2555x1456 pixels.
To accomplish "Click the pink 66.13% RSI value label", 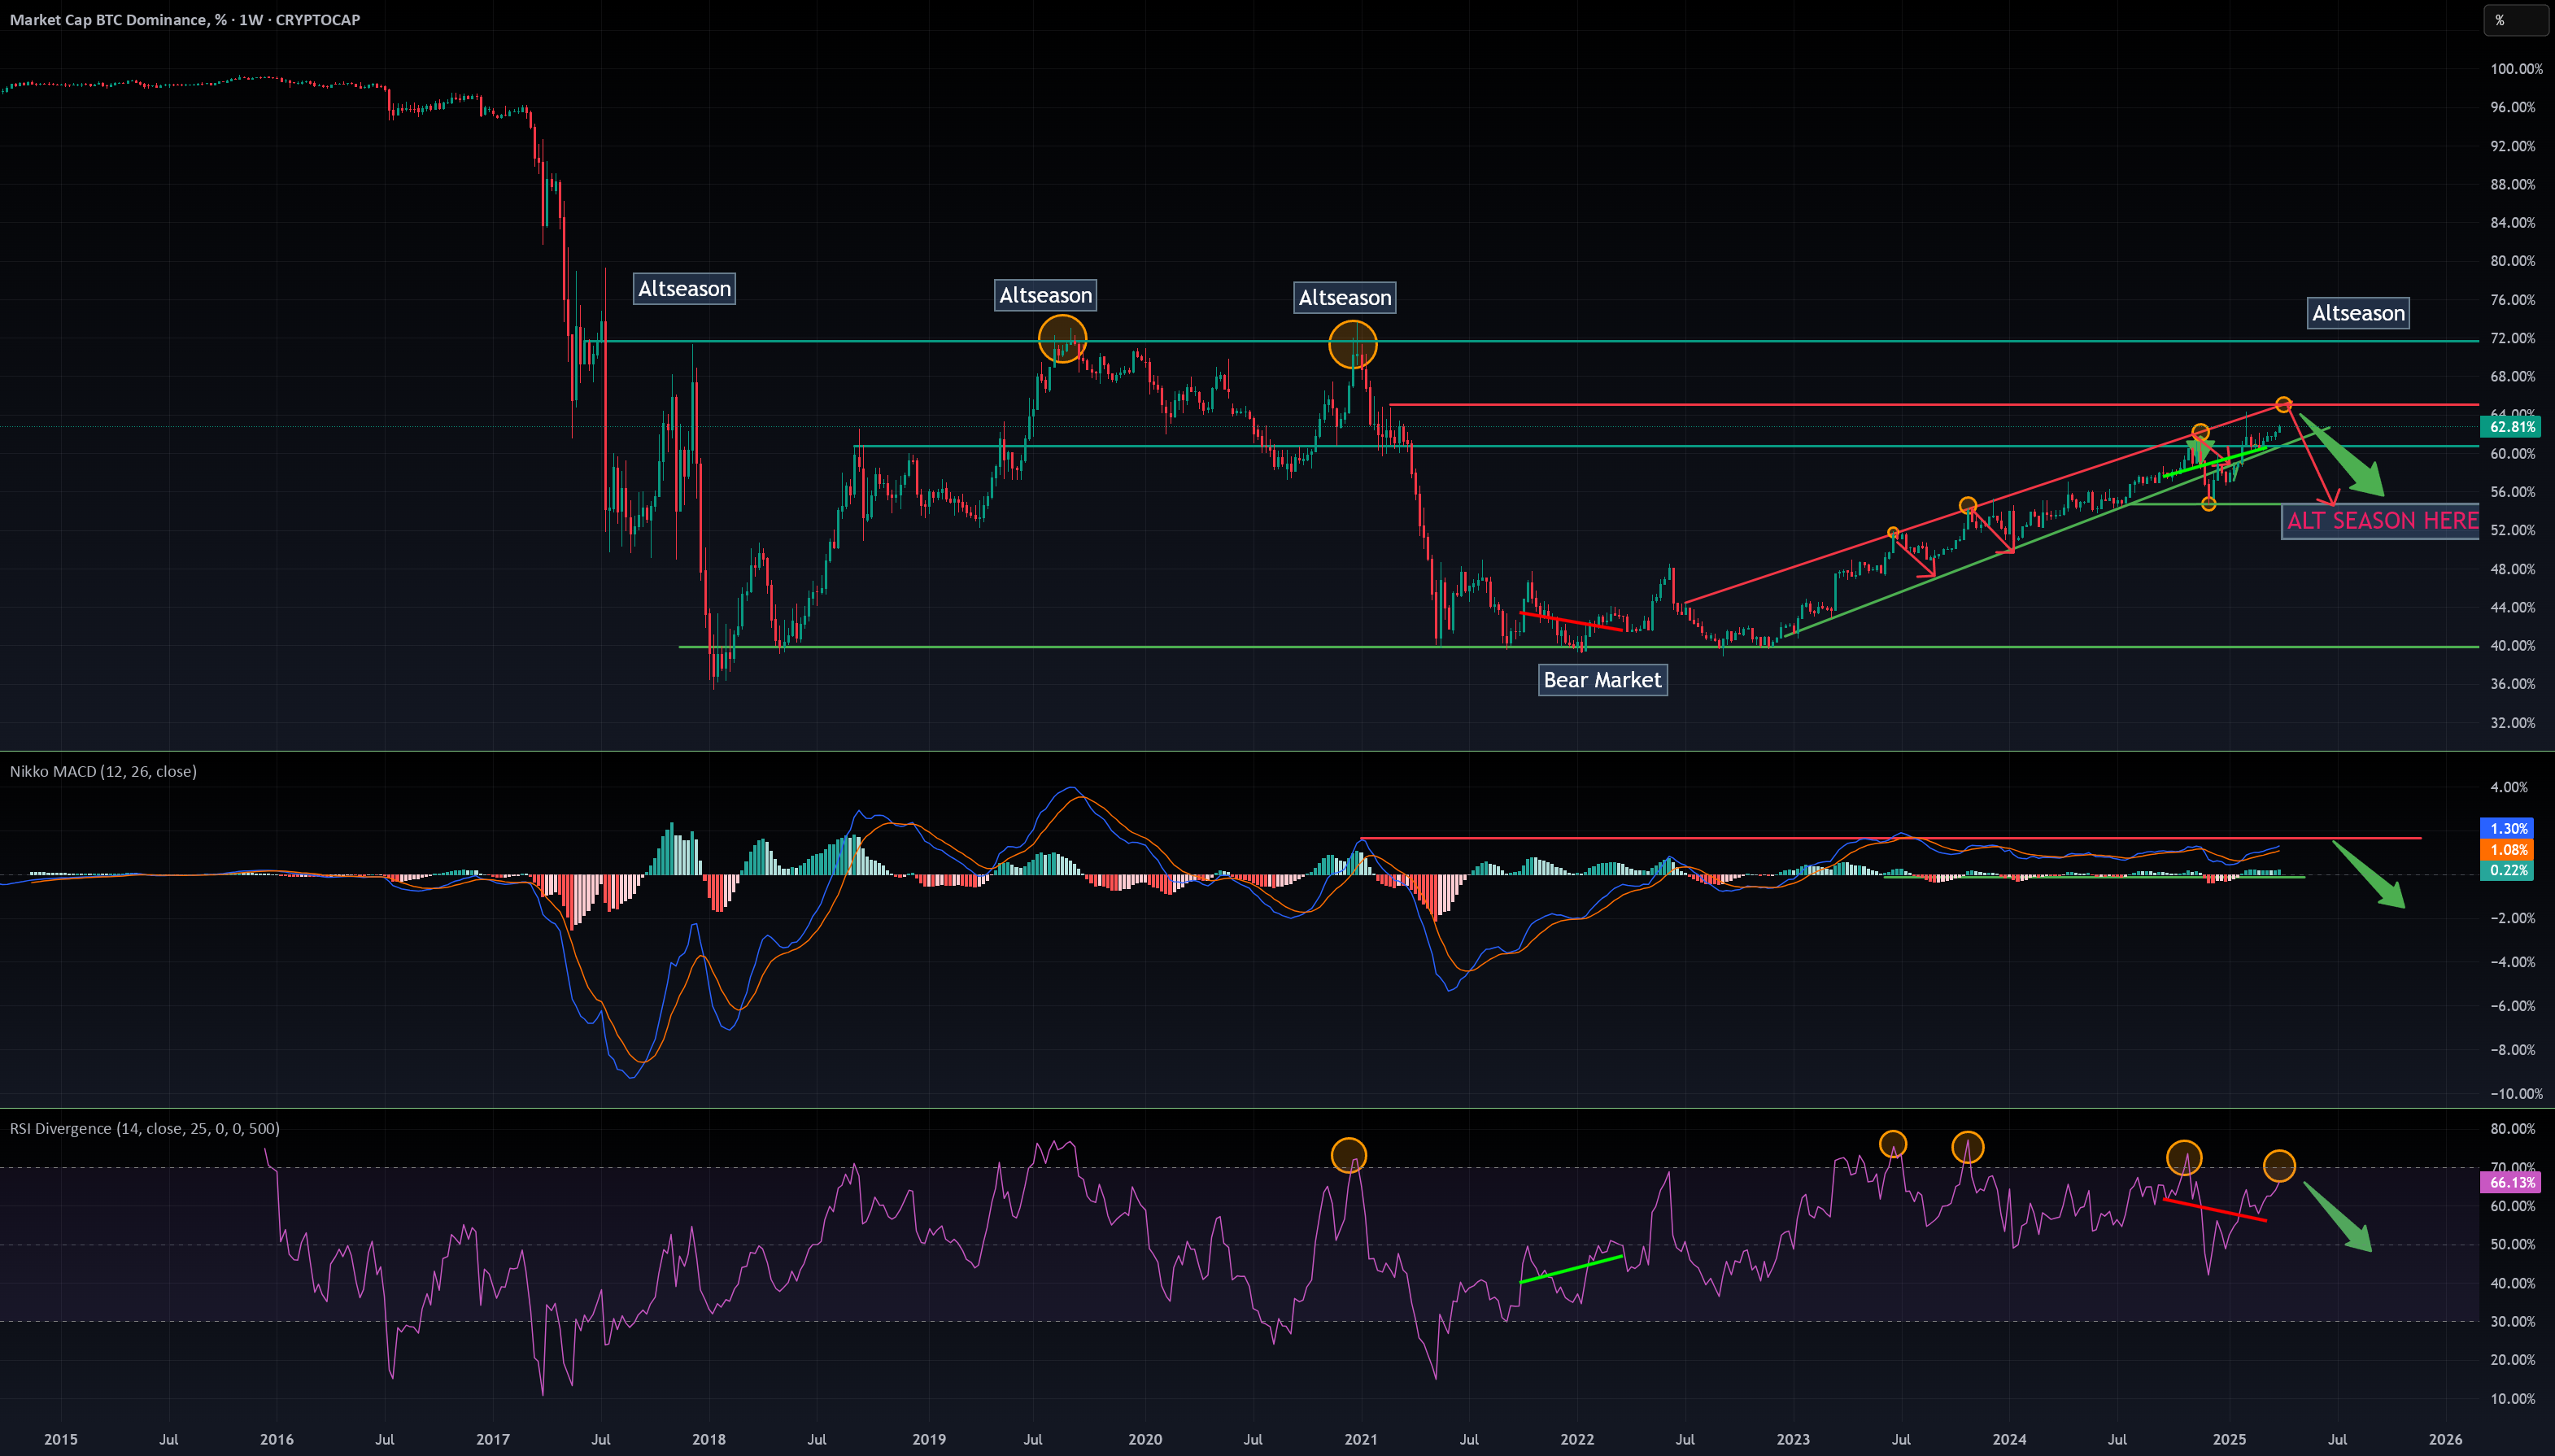I will [x=2511, y=1182].
